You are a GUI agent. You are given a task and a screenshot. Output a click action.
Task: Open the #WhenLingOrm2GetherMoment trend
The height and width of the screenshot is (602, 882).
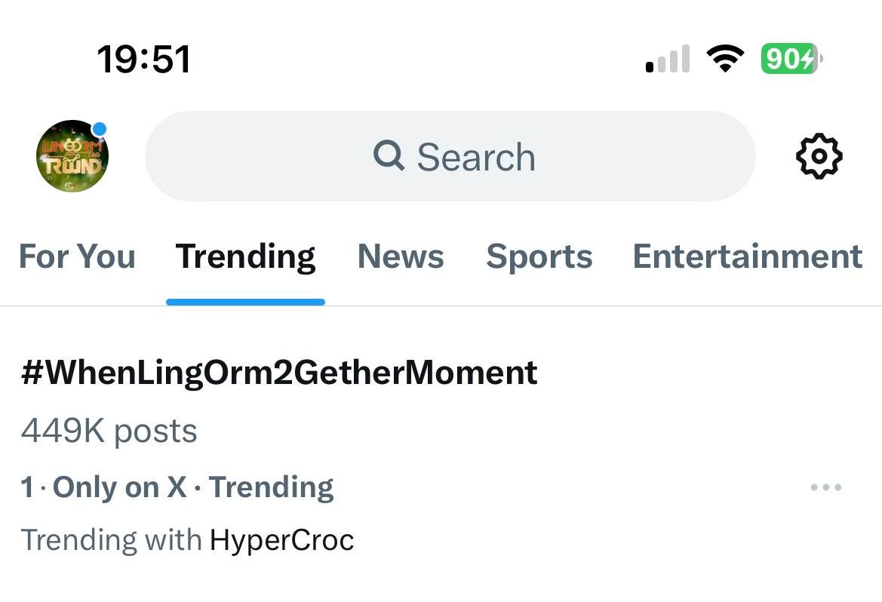click(x=279, y=373)
